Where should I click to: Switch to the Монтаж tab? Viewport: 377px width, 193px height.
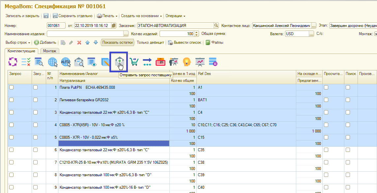tap(49, 51)
